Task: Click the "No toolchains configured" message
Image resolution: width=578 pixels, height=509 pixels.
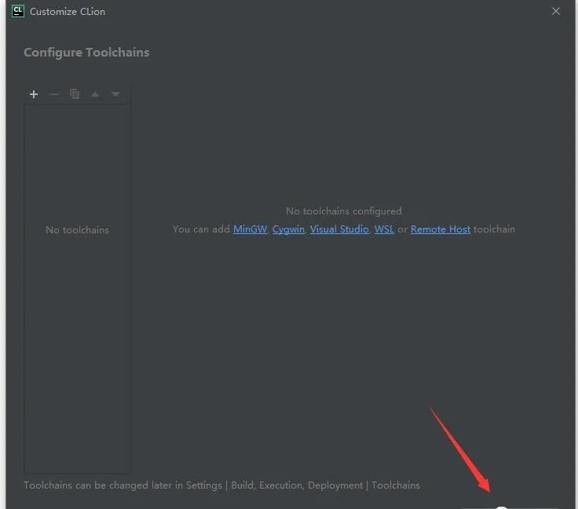Action: (343, 211)
